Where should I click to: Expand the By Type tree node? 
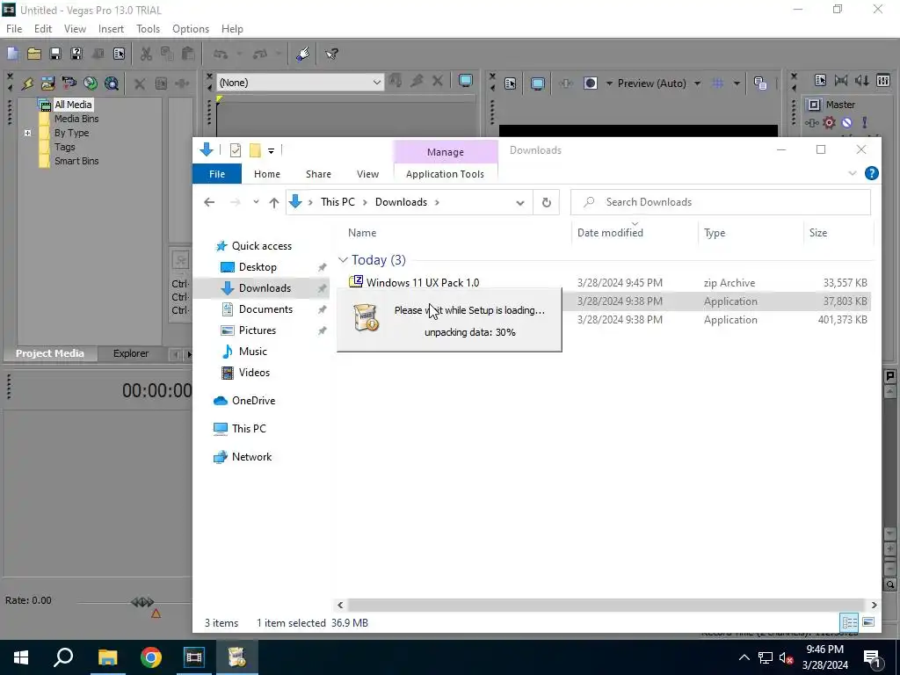(27, 134)
